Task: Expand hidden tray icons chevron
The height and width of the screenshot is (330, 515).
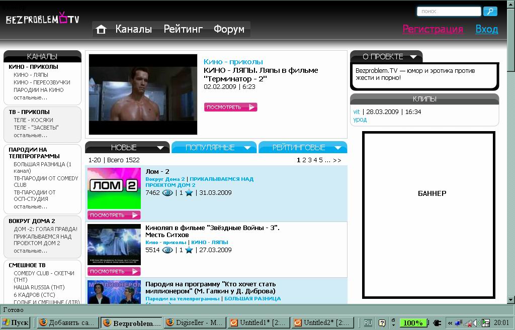Action: [x=450, y=323]
